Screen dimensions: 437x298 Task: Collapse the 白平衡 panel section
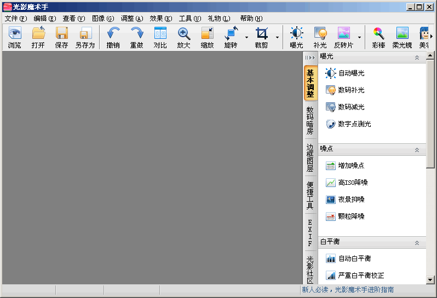[x=417, y=242]
